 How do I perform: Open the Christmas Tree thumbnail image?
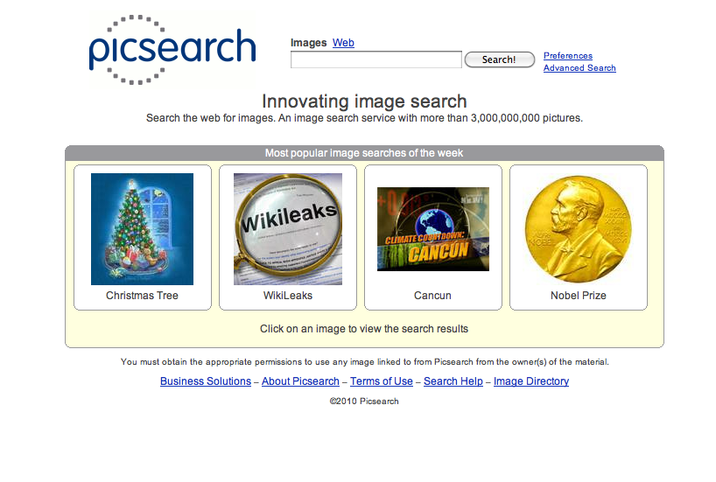pos(142,229)
